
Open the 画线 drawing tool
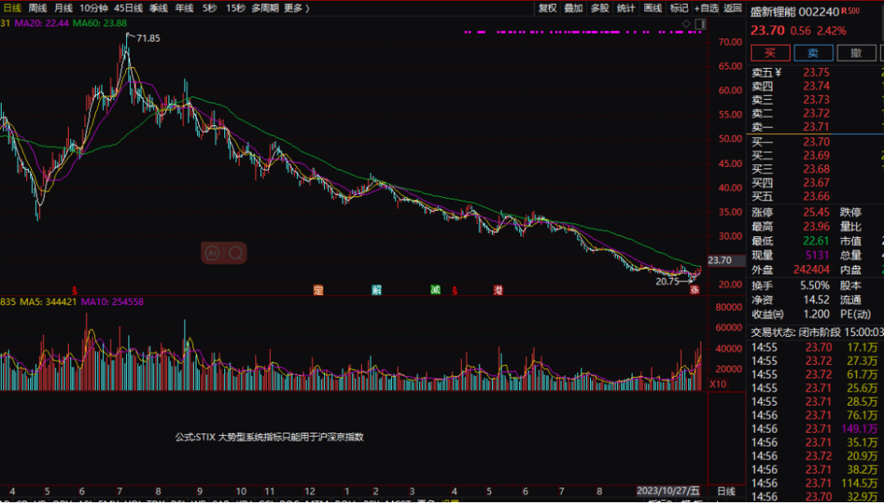tap(653, 8)
